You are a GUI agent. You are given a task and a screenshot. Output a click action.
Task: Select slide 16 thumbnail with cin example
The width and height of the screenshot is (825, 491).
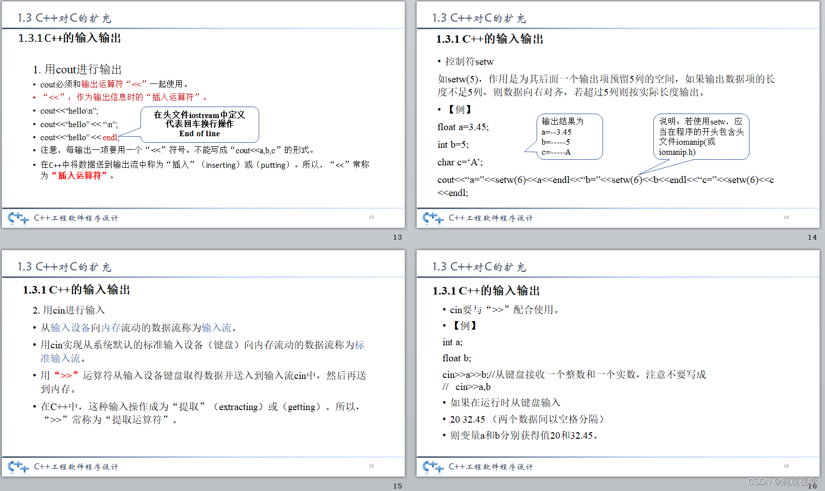(618, 363)
